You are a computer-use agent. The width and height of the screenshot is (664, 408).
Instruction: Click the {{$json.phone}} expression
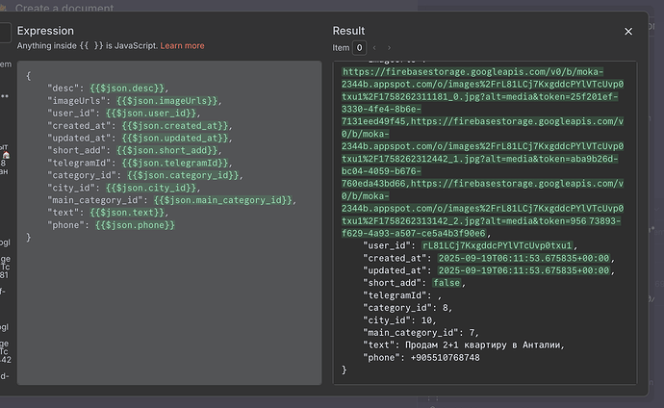tap(136, 224)
